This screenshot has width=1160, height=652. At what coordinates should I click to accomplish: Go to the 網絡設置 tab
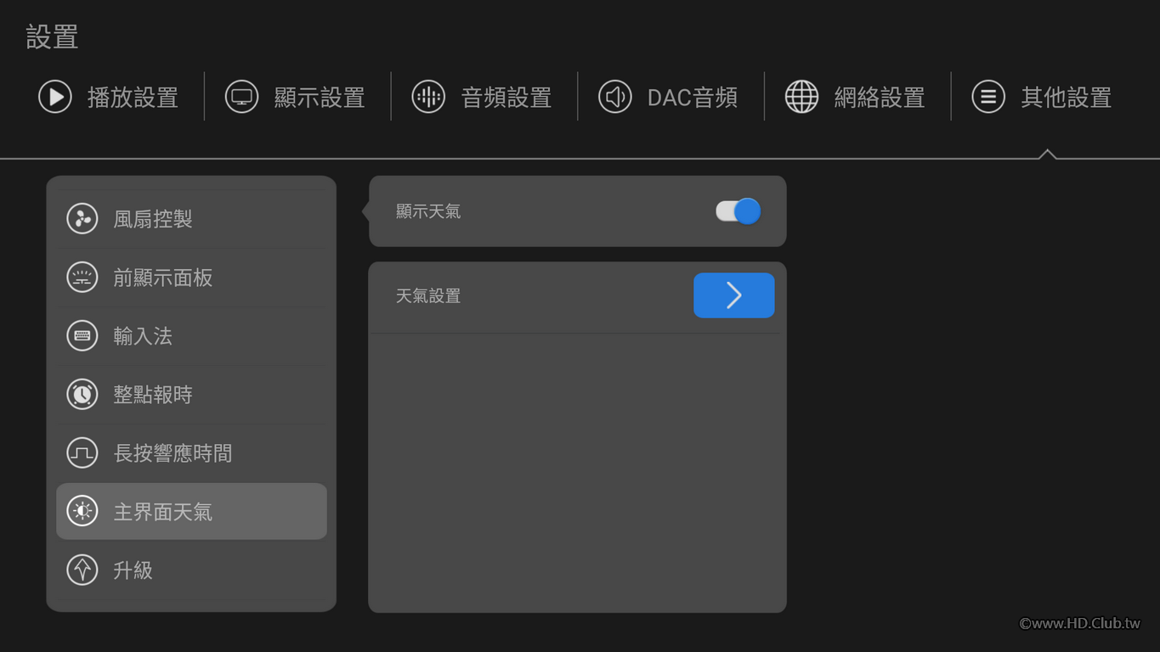(x=855, y=97)
